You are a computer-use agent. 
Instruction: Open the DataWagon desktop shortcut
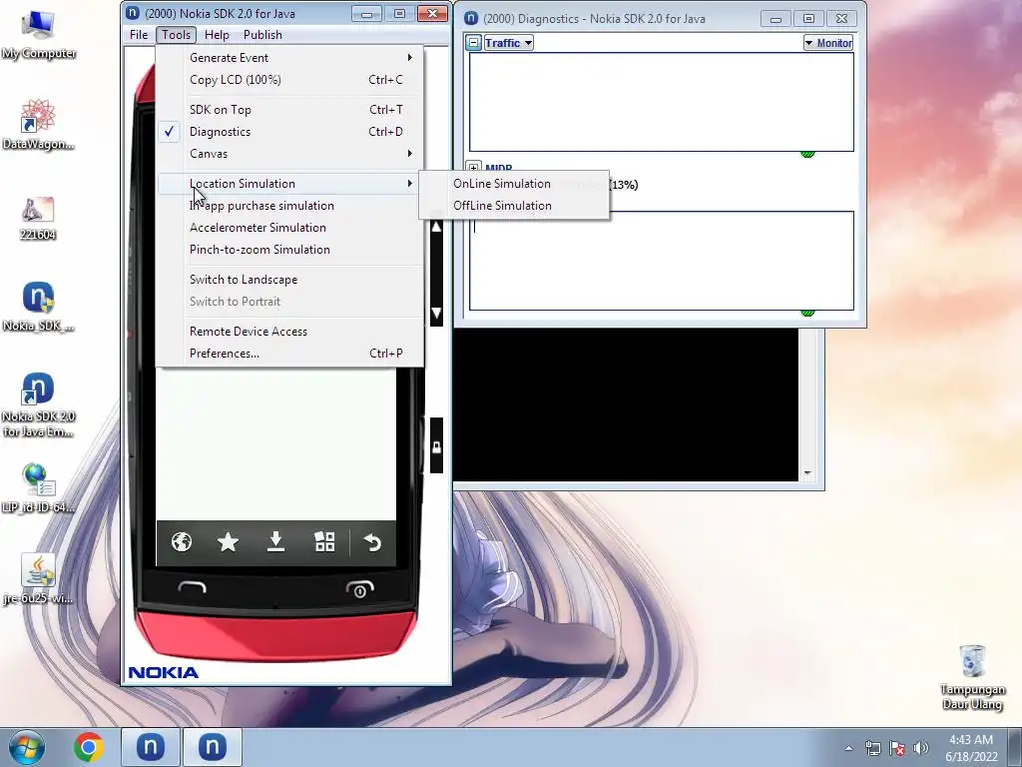click(x=38, y=125)
